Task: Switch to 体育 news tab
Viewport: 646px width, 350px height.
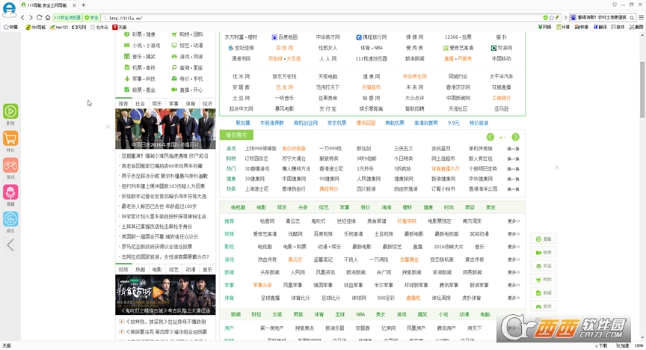Action: (x=191, y=103)
